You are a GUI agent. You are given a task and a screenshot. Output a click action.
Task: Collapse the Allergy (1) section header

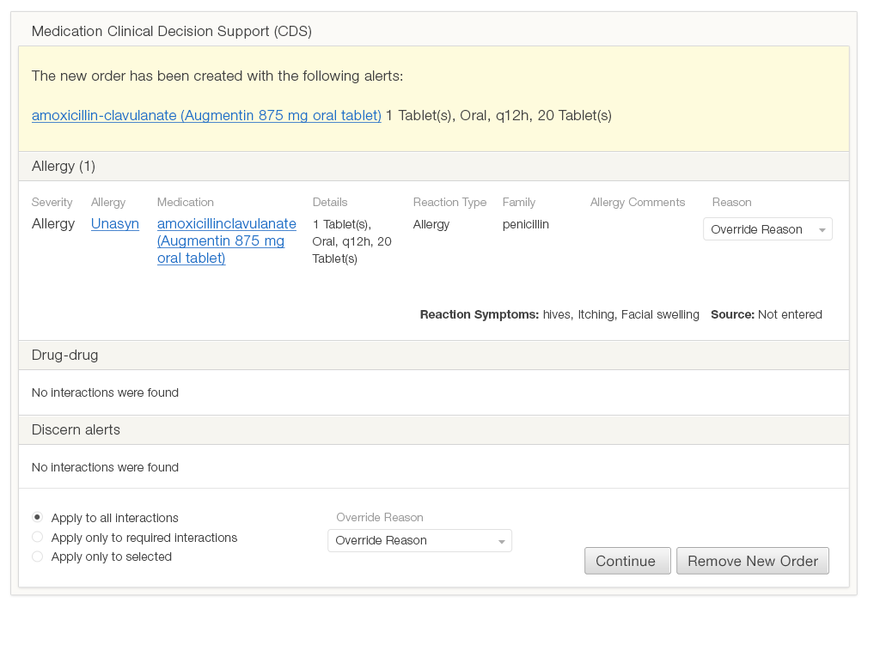[64, 167]
